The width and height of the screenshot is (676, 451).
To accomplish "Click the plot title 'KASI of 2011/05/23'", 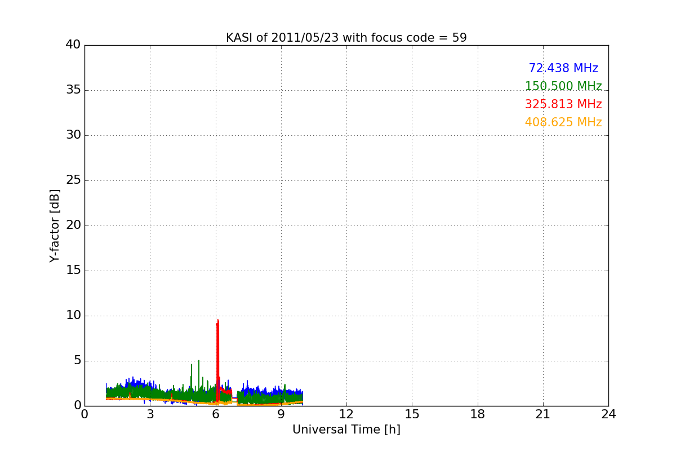I will [x=346, y=38].
